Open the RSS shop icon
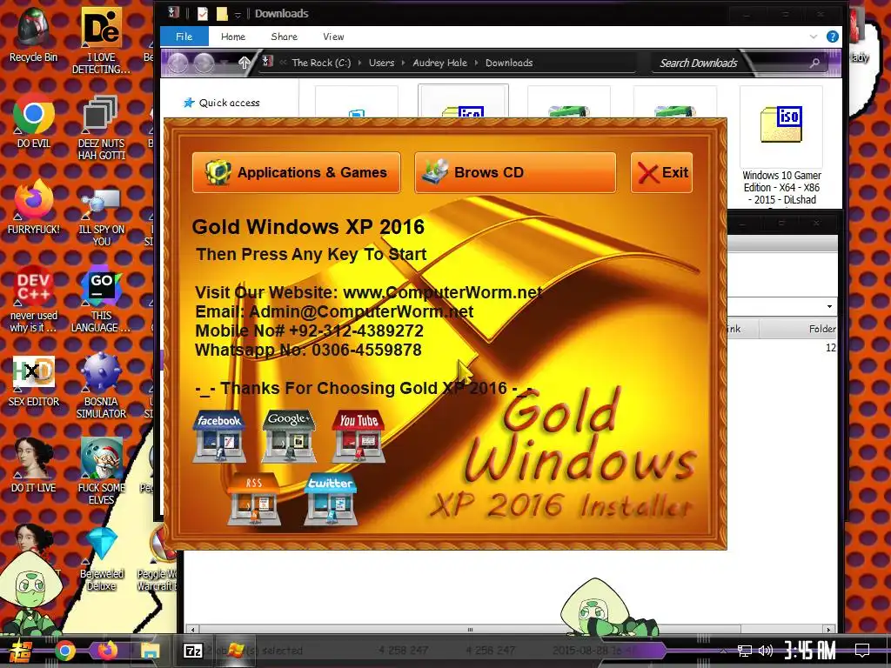The width and height of the screenshot is (891, 668). click(x=254, y=498)
